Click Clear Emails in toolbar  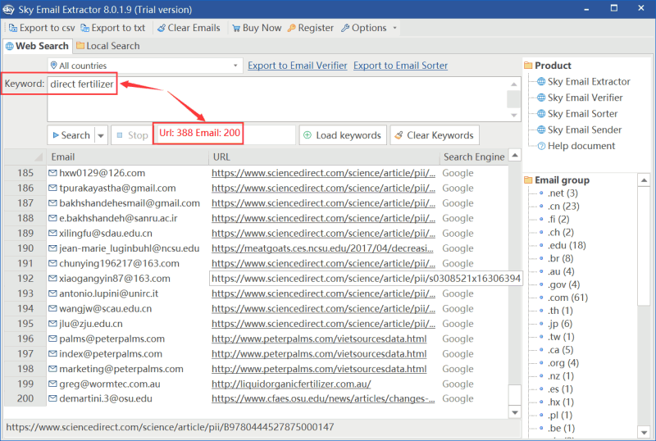[189, 28]
